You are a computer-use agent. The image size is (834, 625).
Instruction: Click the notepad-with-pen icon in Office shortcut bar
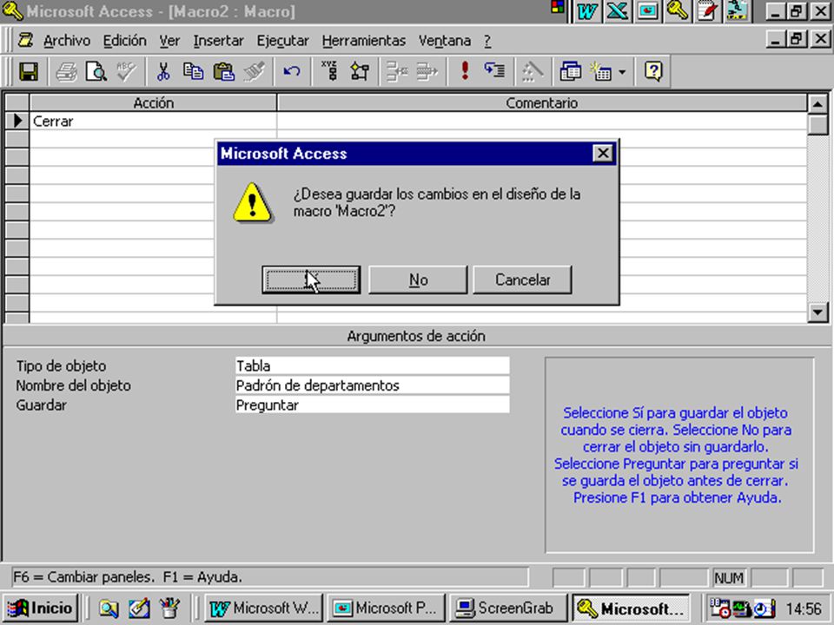(707, 11)
